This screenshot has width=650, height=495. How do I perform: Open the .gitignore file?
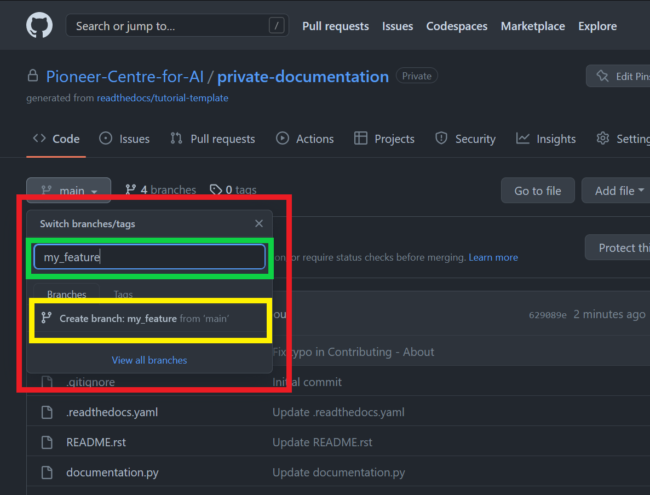(x=90, y=382)
